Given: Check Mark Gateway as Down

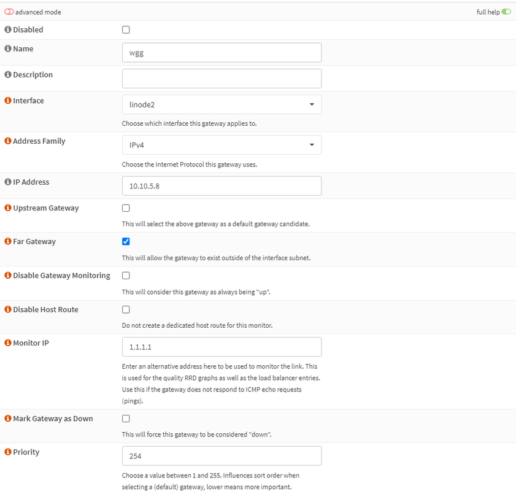Looking at the screenshot, I should [x=126, y=419].
